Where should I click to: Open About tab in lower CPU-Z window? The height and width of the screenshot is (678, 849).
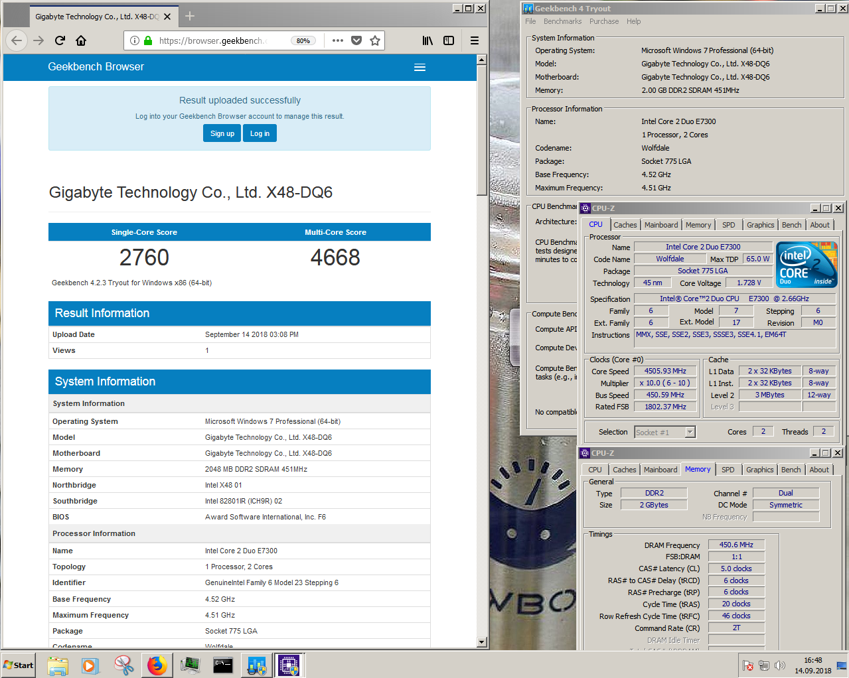tap(819, 470)
